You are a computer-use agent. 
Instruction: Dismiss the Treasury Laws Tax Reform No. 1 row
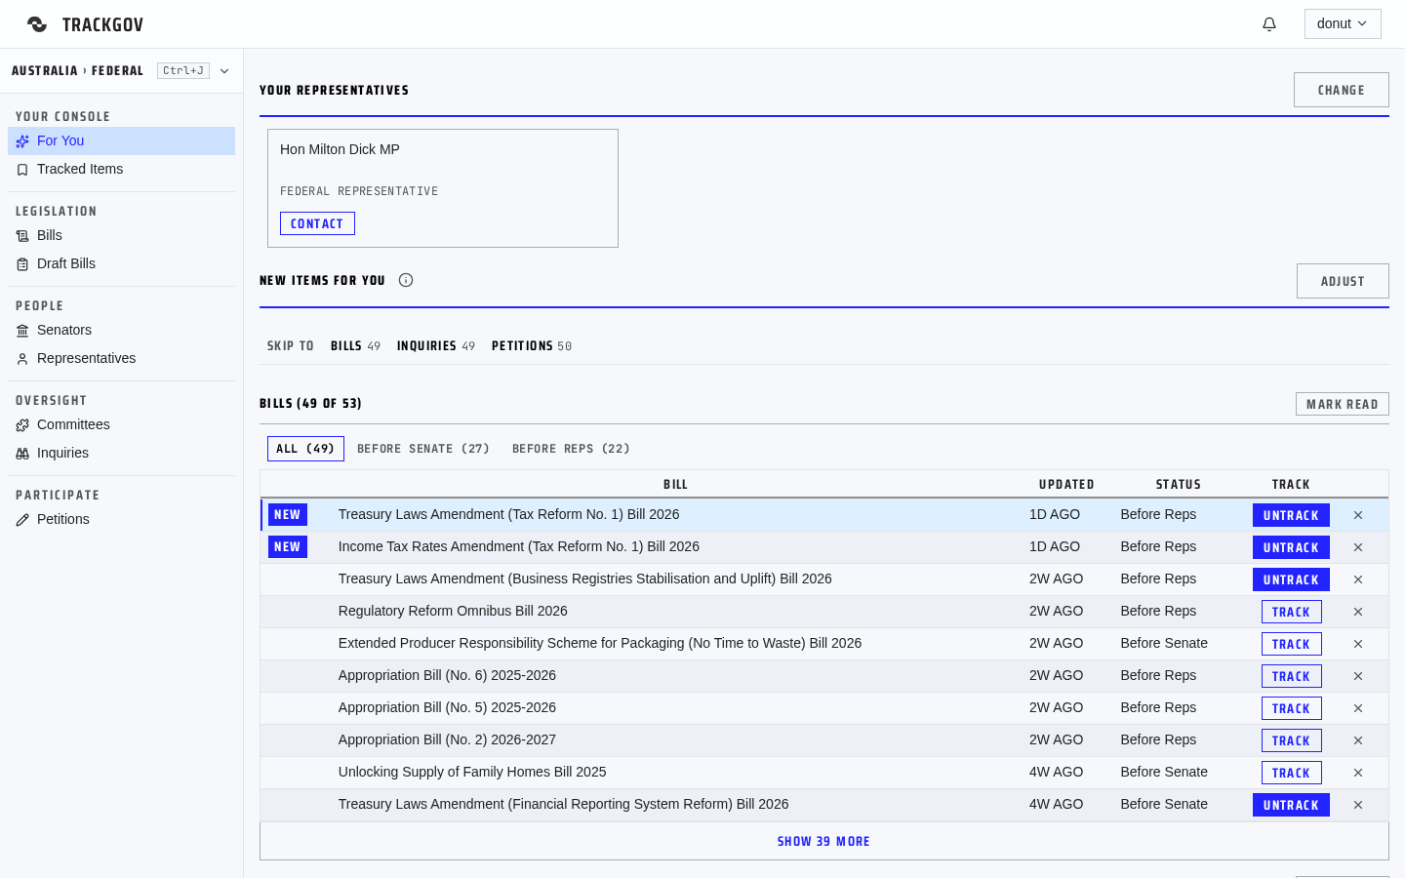pyautogui.click(x=1358, y=515)
